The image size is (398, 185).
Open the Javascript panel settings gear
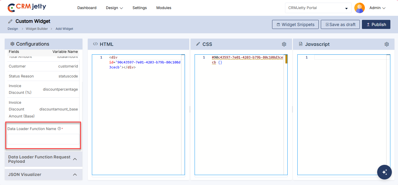(x=387, y=44)
